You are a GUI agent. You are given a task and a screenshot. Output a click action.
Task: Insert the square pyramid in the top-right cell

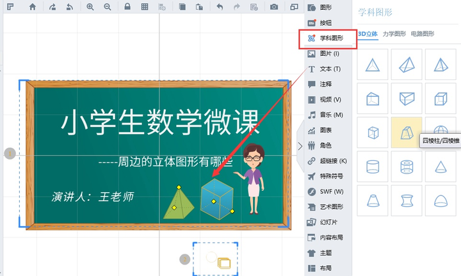click(441, 65)
